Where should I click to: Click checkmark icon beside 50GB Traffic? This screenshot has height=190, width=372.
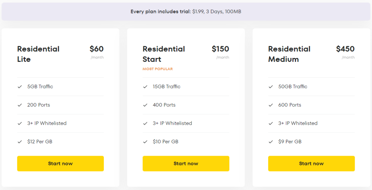coord(271,86)
